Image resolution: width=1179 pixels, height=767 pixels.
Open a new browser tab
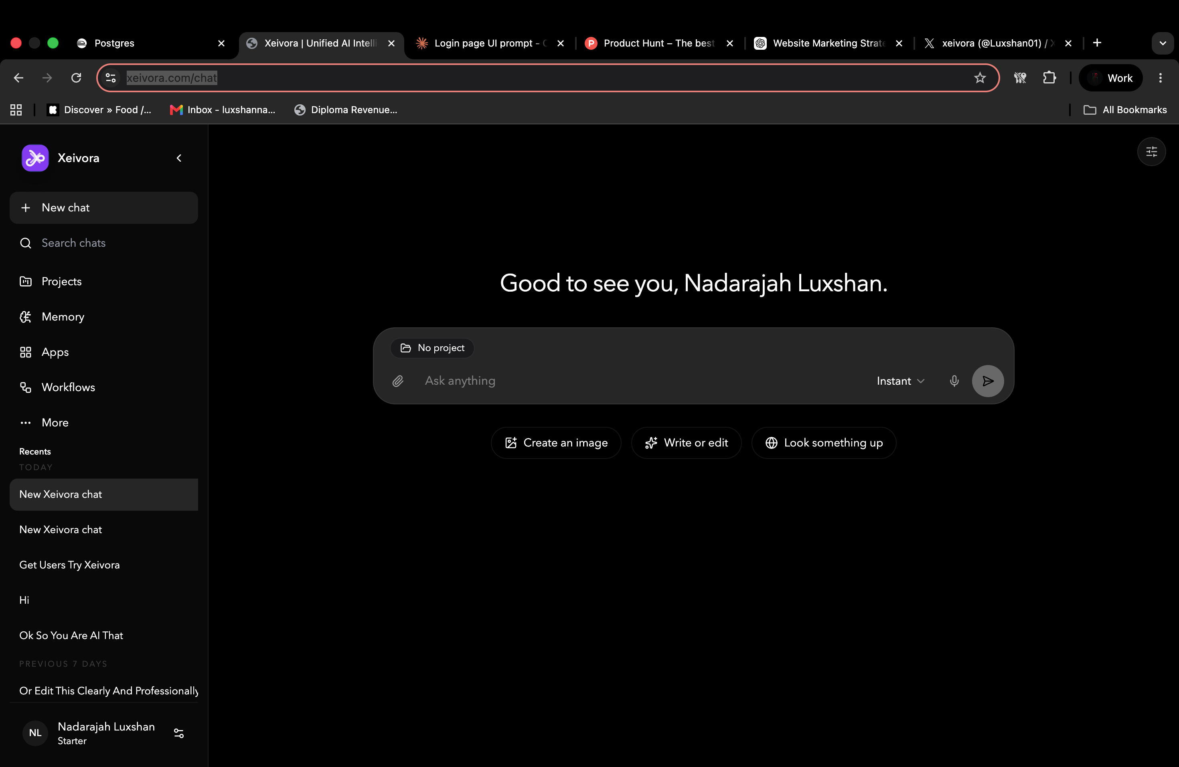1097,43
